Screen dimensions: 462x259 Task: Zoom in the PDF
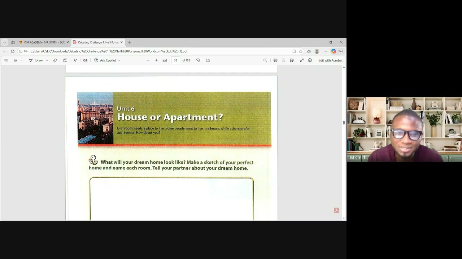[156, 60]
